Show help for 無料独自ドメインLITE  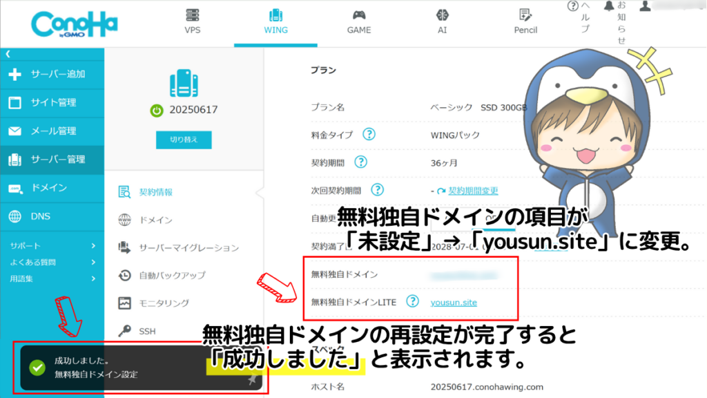pos(412,301)
